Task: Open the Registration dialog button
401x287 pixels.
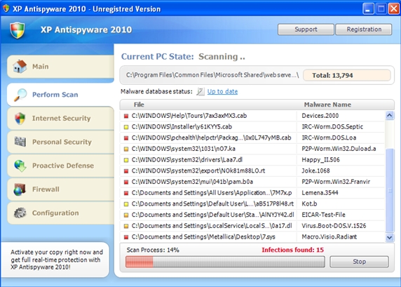Action: (x=364, y=29)
